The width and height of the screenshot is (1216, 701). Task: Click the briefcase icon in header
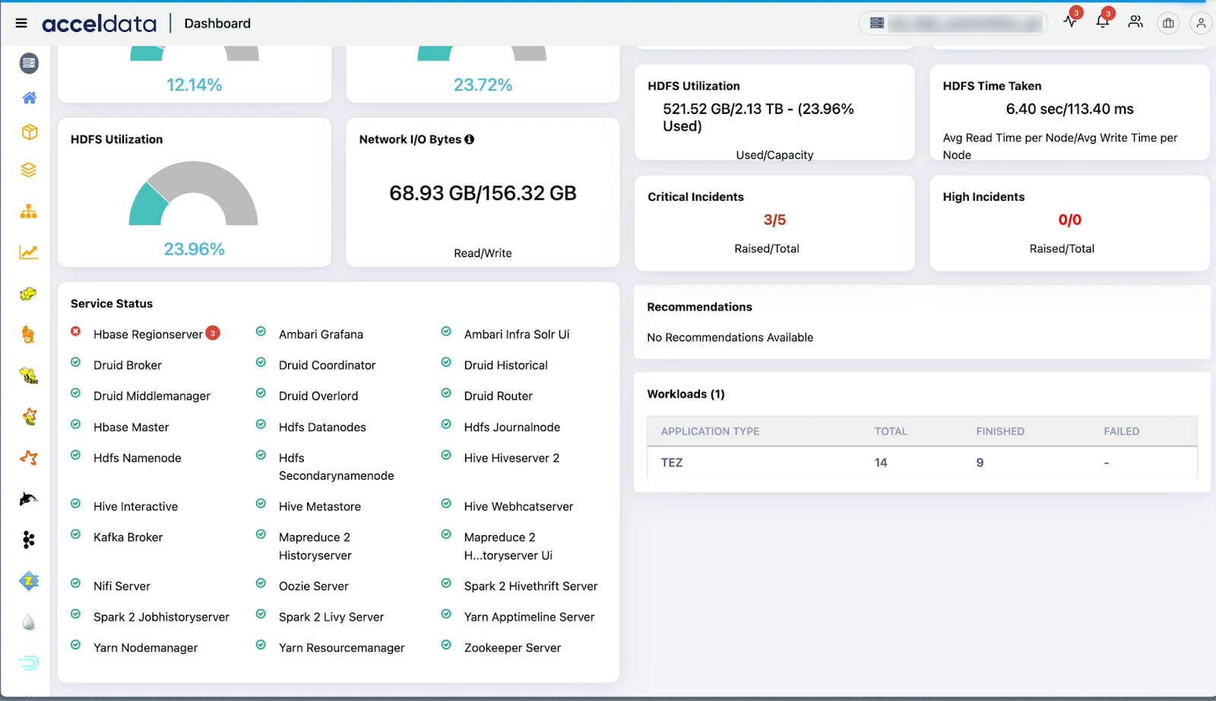tap(1168, 24)
